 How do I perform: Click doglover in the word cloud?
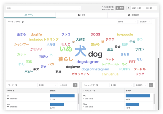click(x=73, y=67)
